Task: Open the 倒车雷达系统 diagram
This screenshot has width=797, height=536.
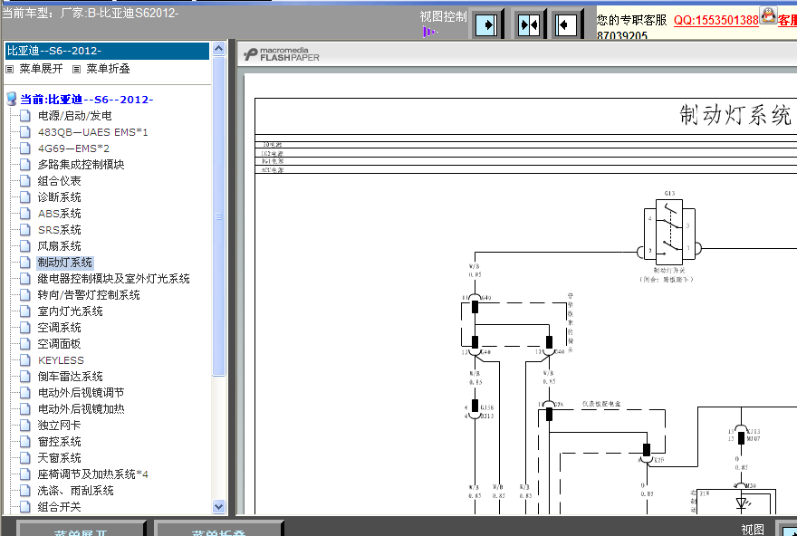Action: tap(70, 377)
